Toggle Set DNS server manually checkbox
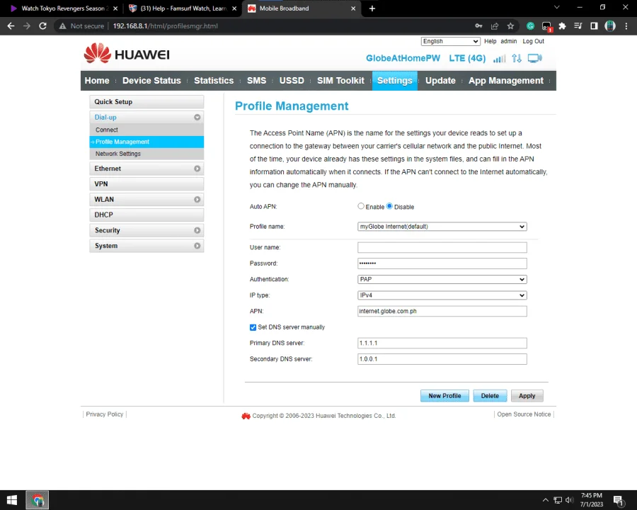 pos(253,327)
